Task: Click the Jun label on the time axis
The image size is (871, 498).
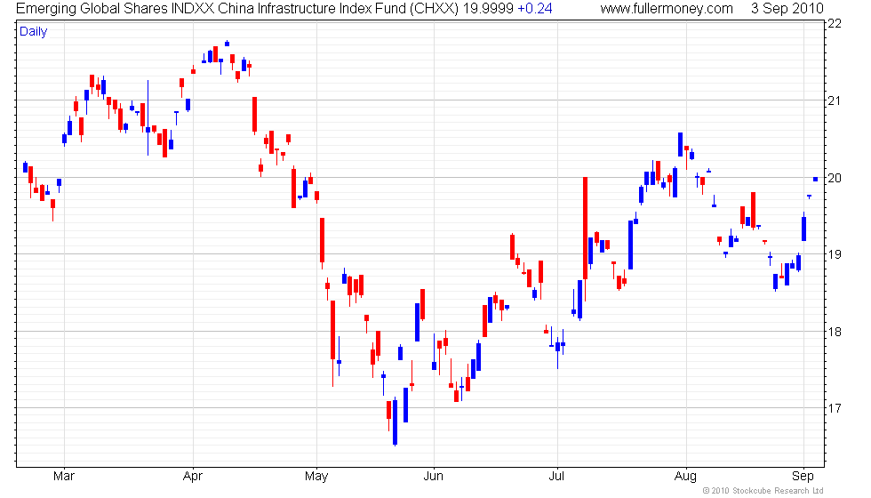Action: point(434,477)
